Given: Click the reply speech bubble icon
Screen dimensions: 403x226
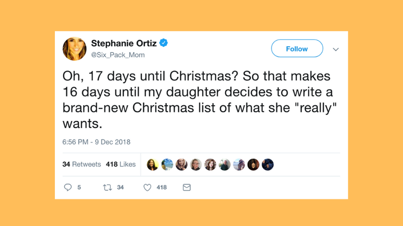Looking at the screenshot, I should pyautogui.click(x=69, y=187).
